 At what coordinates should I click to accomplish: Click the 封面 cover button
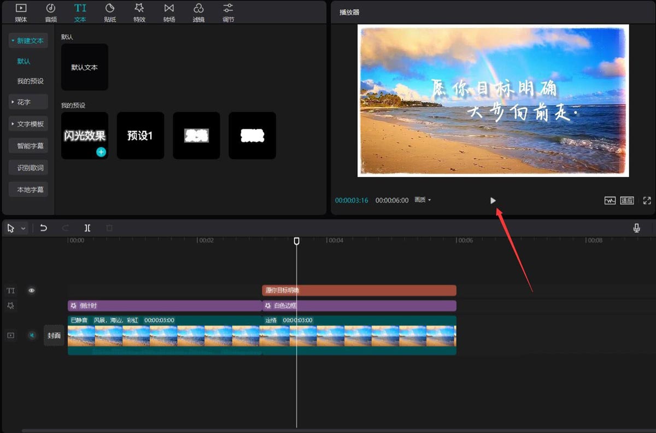(54, 336)
